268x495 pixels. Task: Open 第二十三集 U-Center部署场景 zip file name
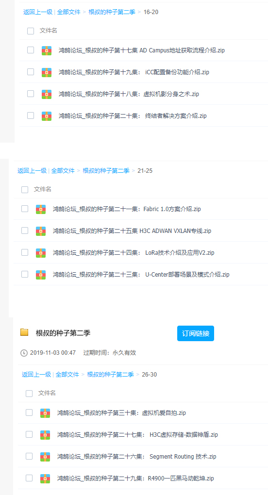141,274
